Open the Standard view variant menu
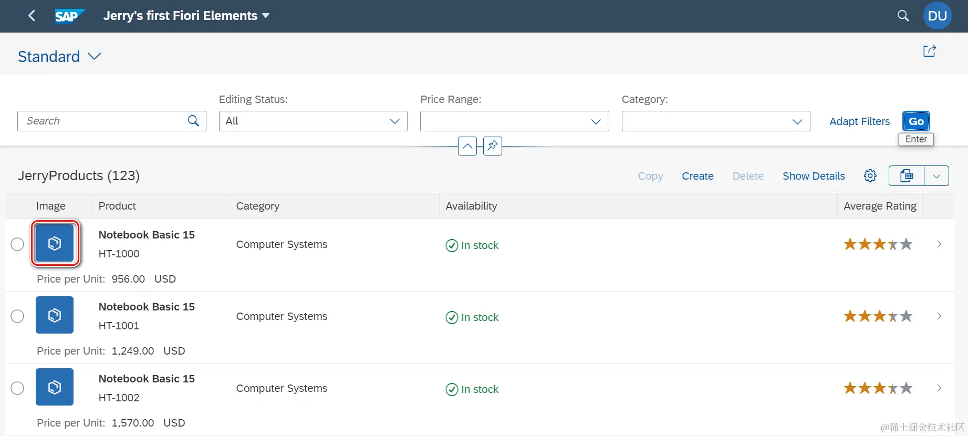Viewport: 968px width, 436px height. [x=94, y=56]
